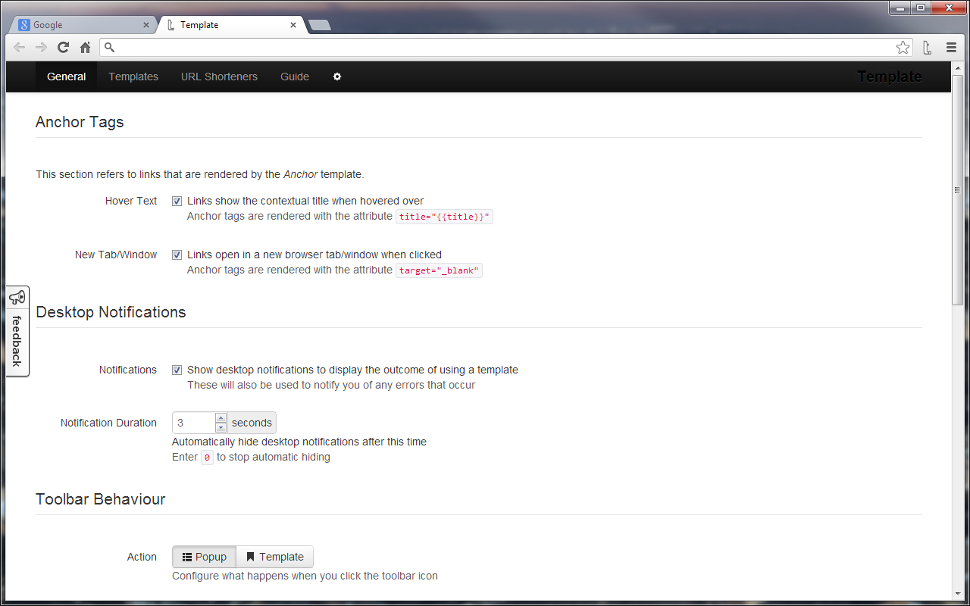Click the 'seconds' unit label
Viewport: 970px width, 606px height.
pyautogui.click(x=252, y=423)
